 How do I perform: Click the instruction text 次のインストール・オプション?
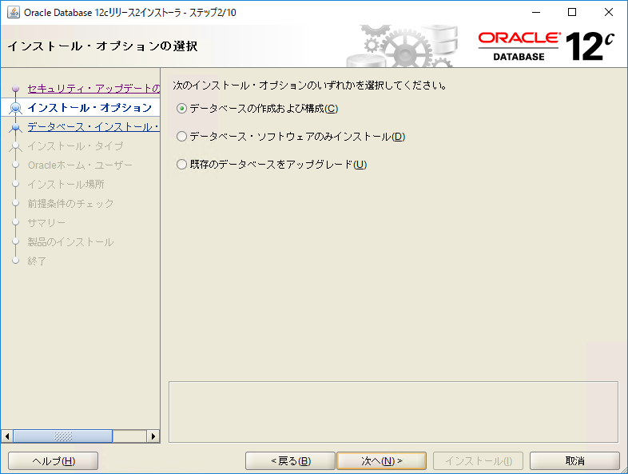coord(311,86)
